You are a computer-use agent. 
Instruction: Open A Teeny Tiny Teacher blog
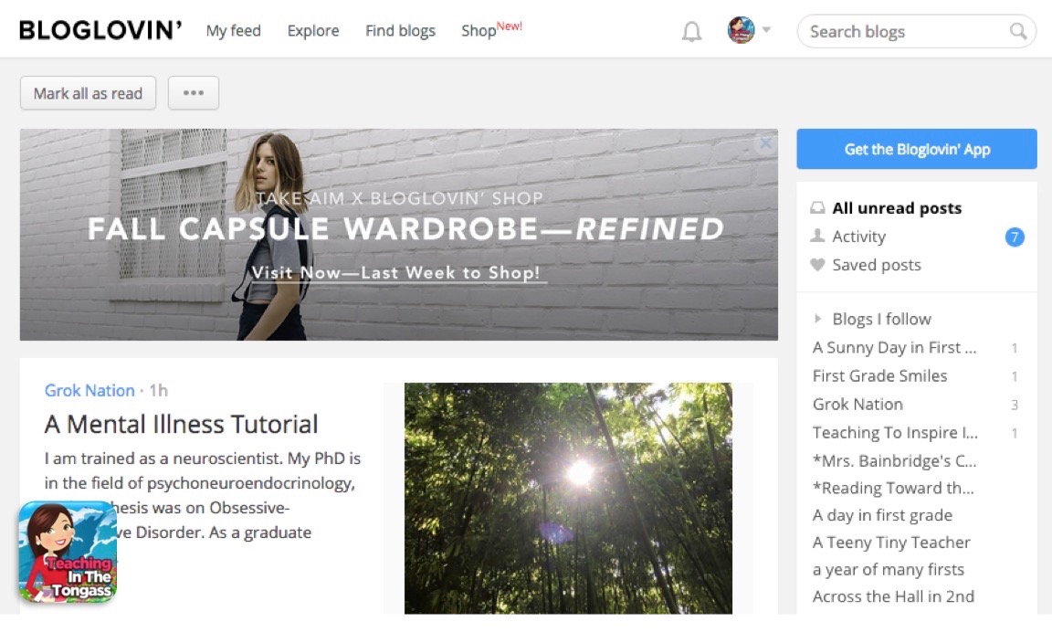pyautogui.click(x=891, y=543)
